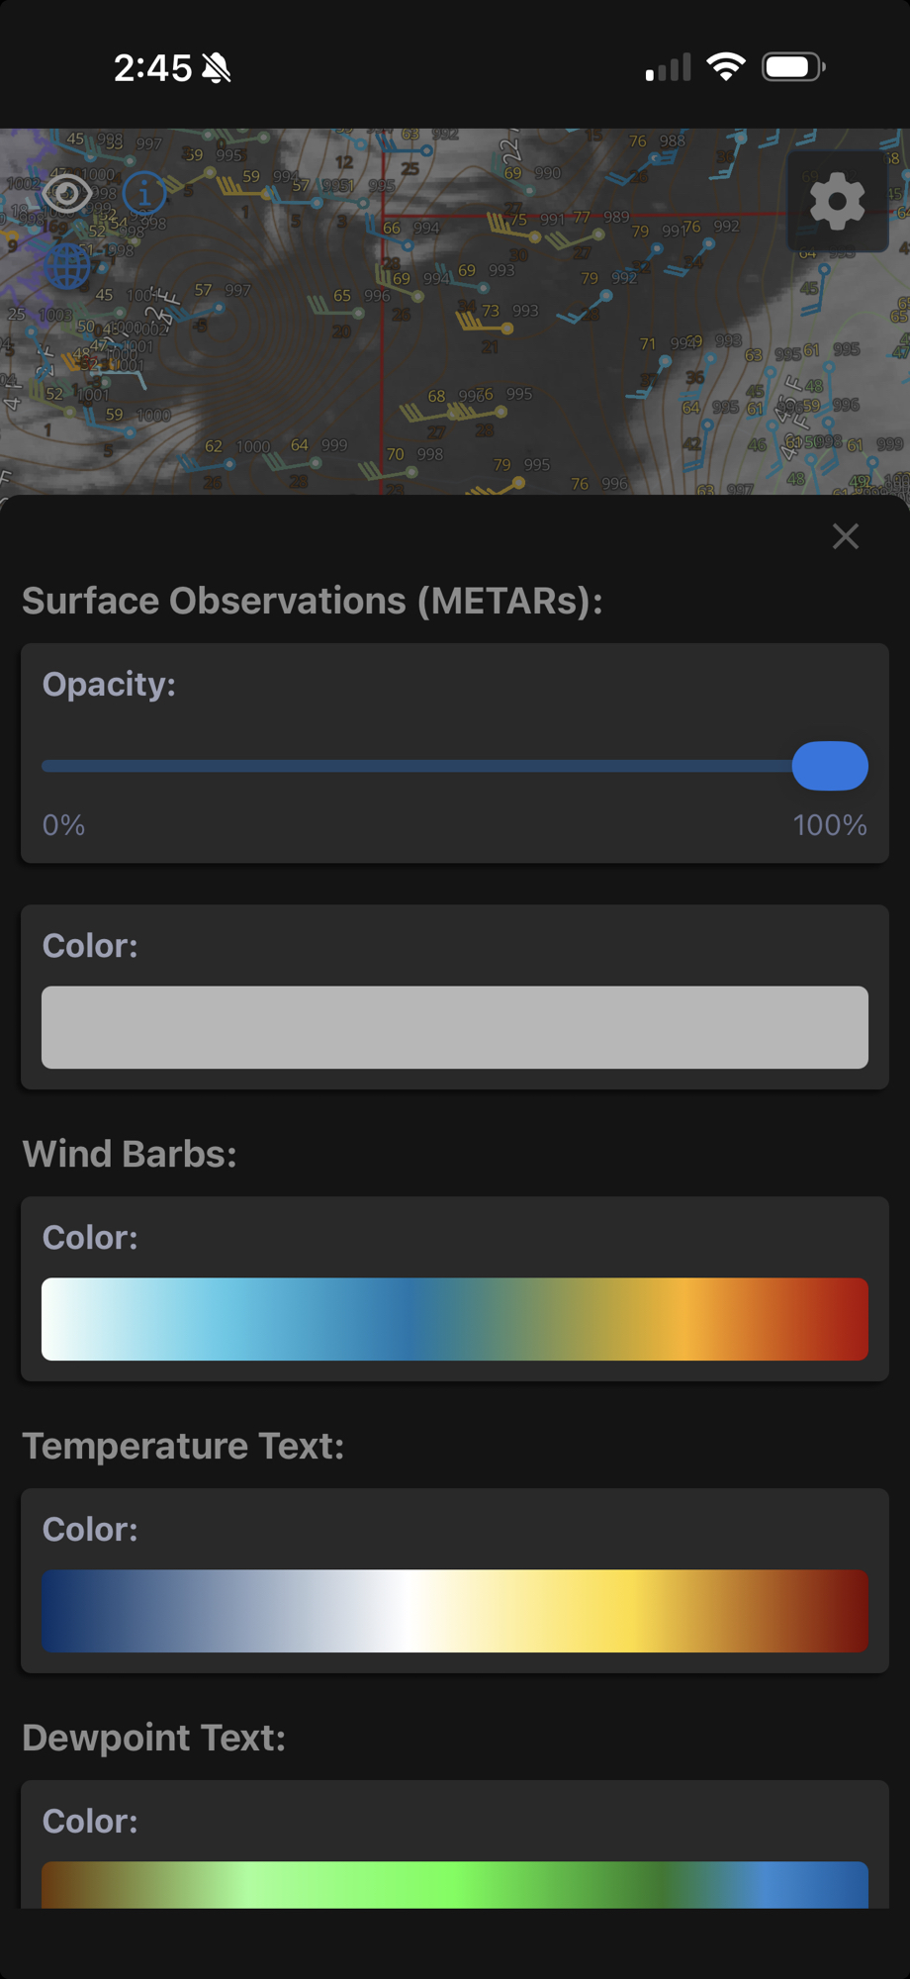Click the 100% opacity label
This screenshot has height=1979, width=910.
point(829,825)
